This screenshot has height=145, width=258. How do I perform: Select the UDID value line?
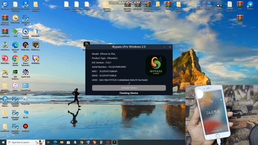[x=120, y=80]
